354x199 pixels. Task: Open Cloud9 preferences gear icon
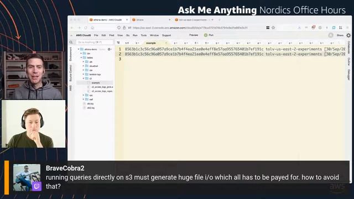coord(348,35)
